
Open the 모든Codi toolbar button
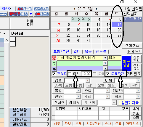tap(41, 9)
